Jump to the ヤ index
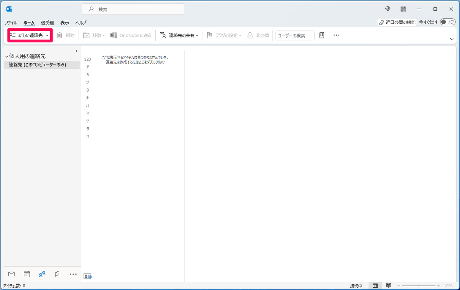Image resolution: width=460 pixels, height=290 pixels. pos(87,121)
